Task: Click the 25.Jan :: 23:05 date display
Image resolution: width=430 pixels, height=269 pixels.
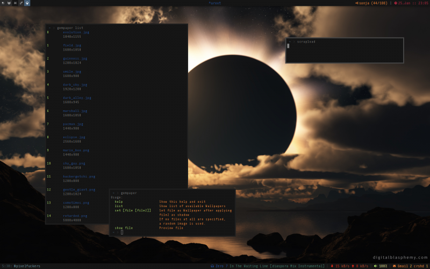Action: click(x=413, y=3)
